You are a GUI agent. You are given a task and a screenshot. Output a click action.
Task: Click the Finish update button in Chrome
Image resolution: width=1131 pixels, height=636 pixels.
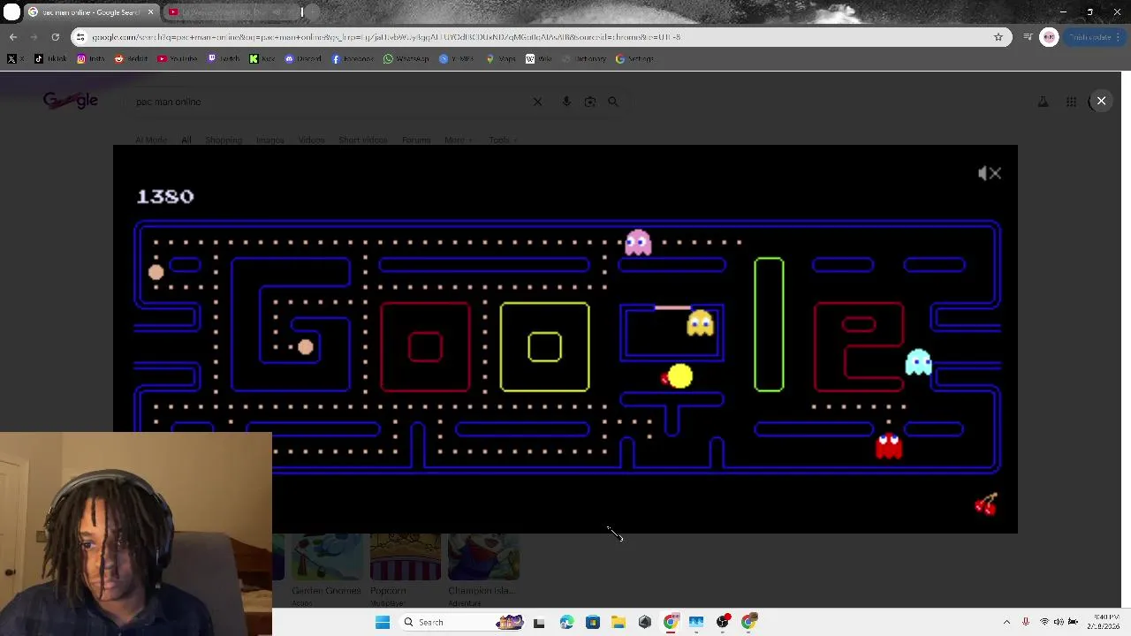(x=1095, y=37)
